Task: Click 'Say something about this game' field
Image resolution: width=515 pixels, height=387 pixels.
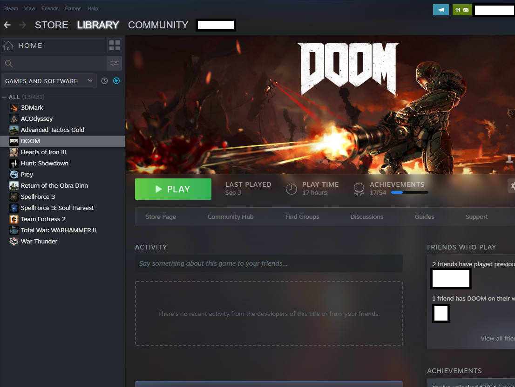Action: (269, 263)
